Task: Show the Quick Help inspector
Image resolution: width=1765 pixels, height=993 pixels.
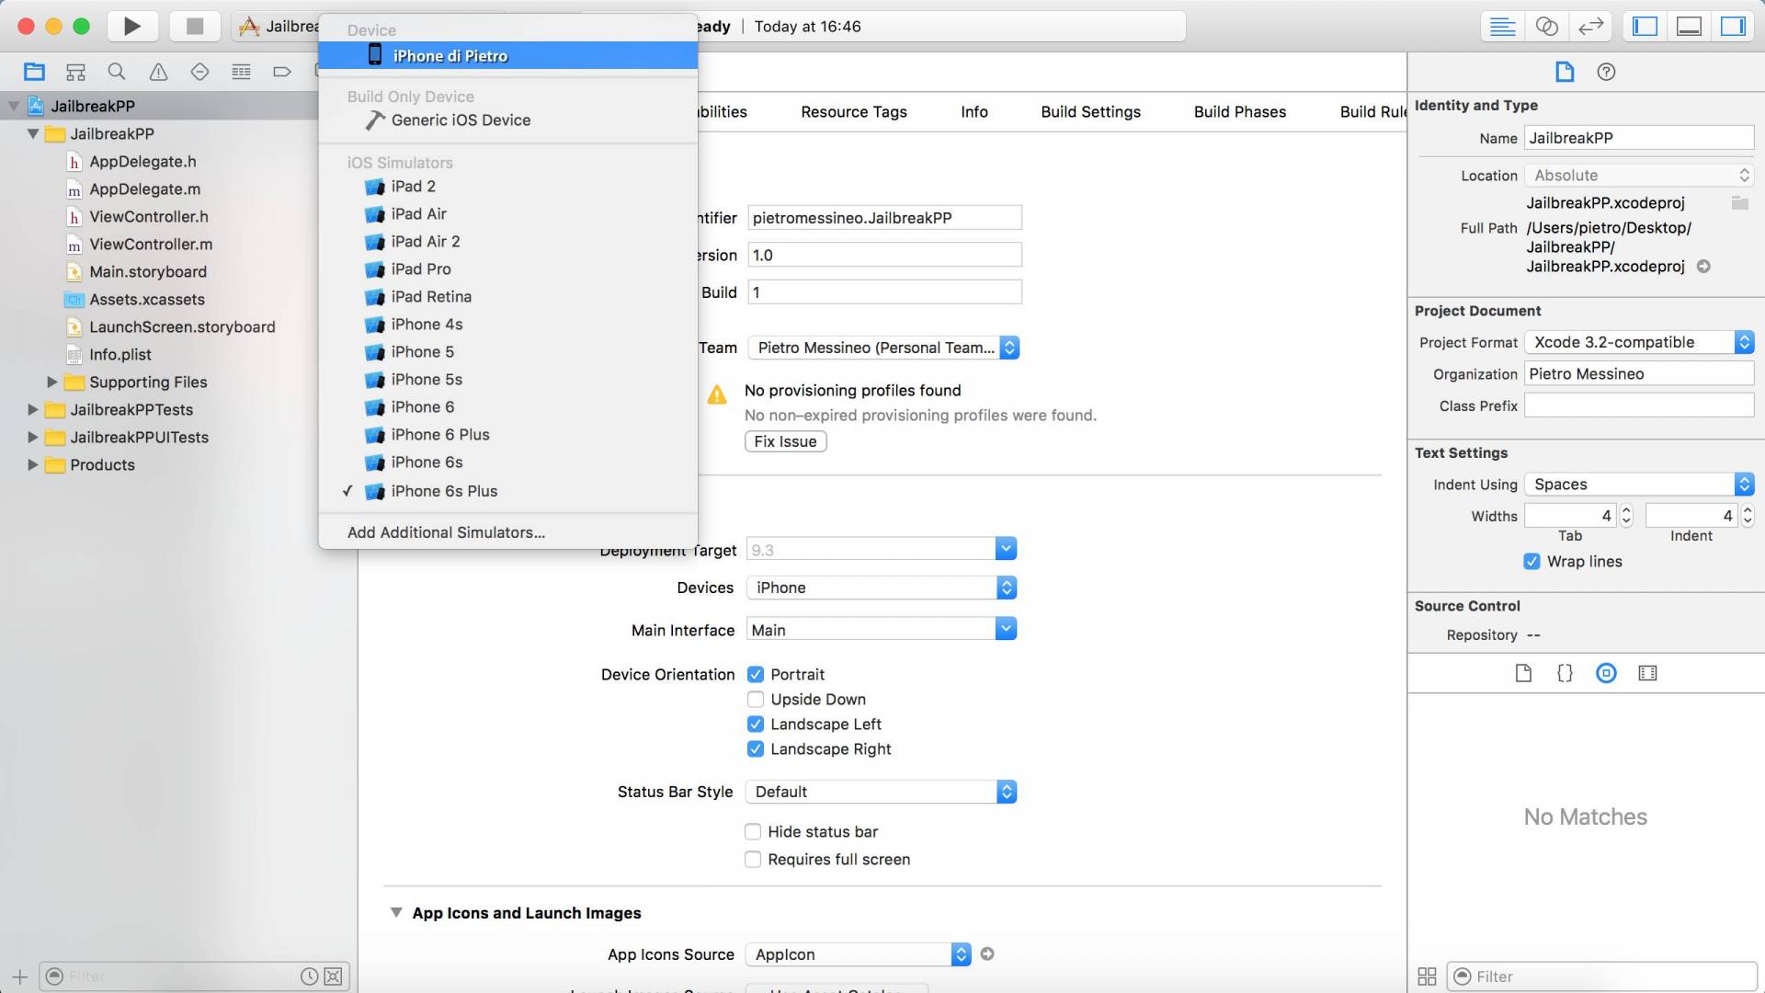Action: [x=1606, y=72]
